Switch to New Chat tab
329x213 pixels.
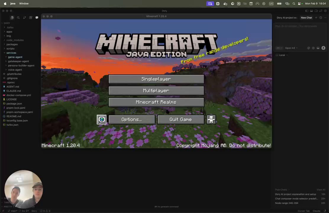[x=306, y=18]
